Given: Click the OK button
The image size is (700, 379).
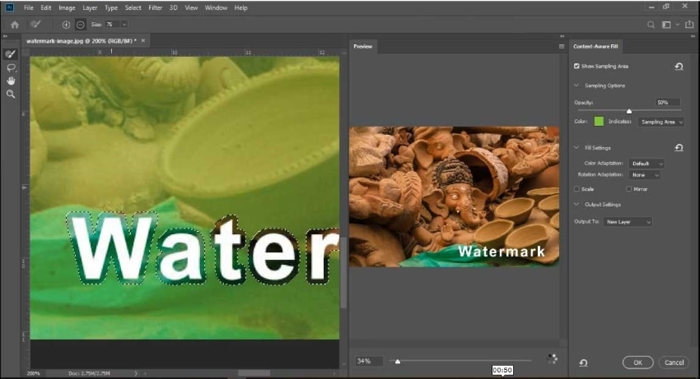Looking at the screenshot, I should coord(638,363).
